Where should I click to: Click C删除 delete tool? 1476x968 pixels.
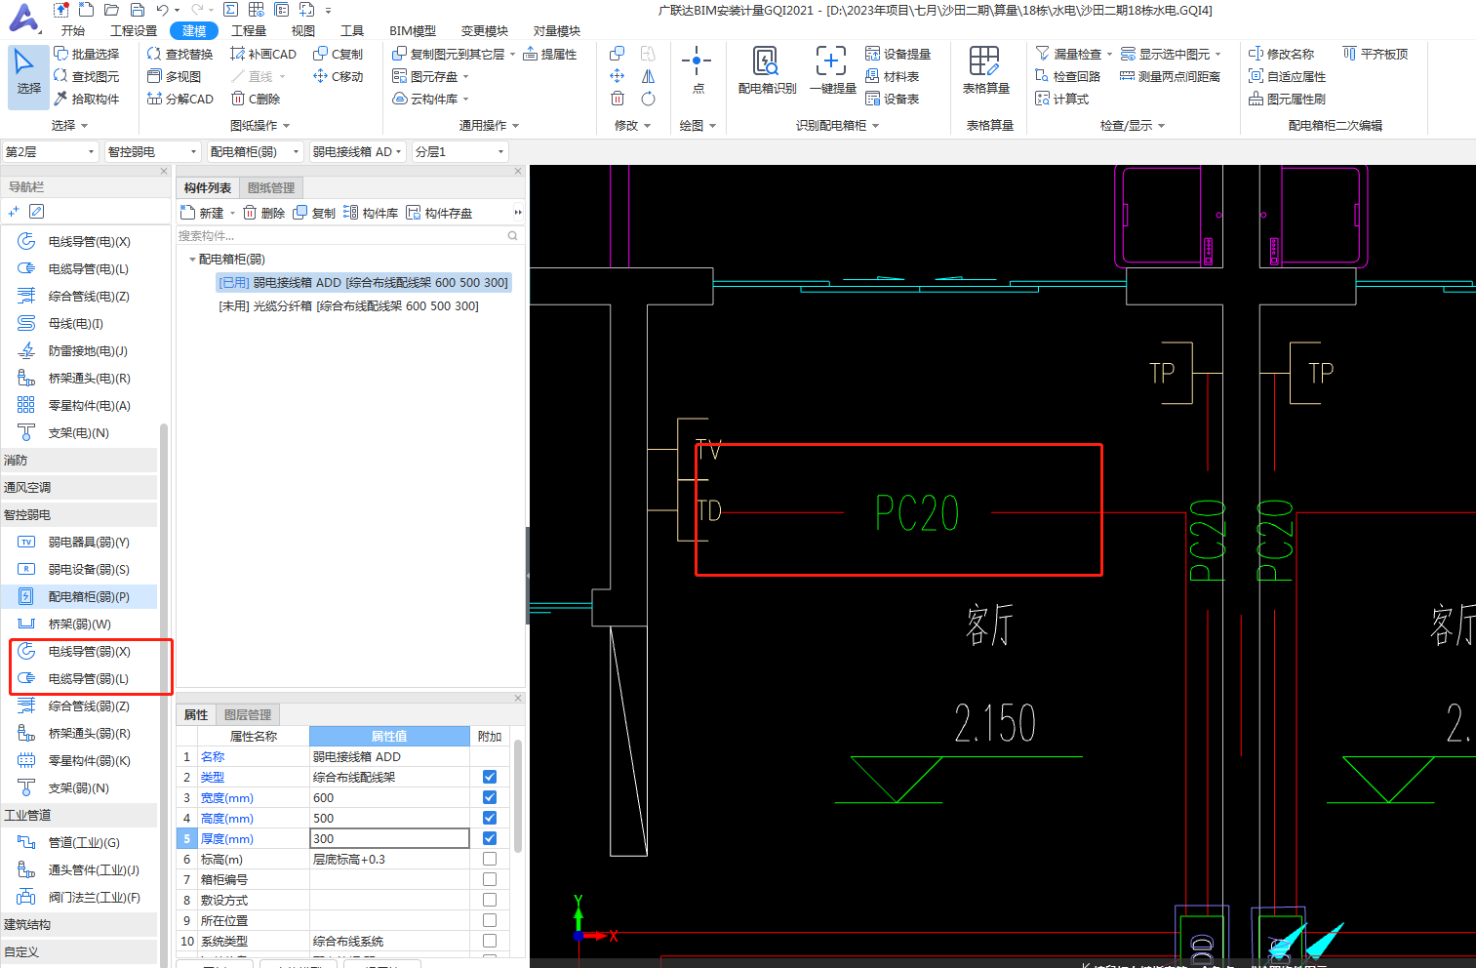point(256,99)
